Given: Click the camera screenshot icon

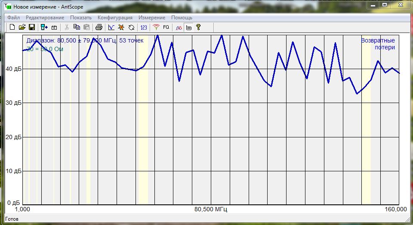Looking at the screenshot, I should coord(54,27).
